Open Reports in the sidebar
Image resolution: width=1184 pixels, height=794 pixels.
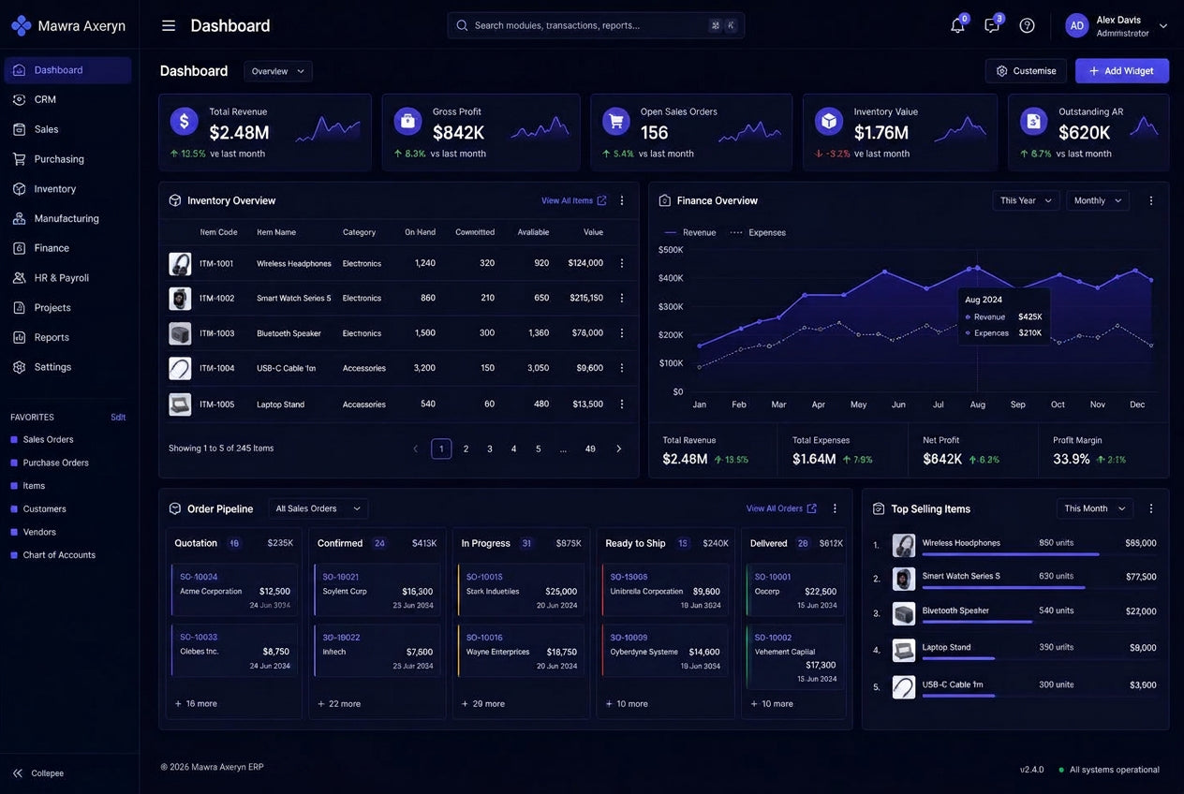[x=67, y=337]
